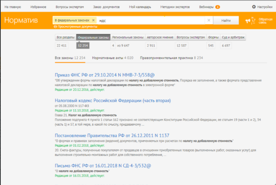Go to На главную
The width and height of the screenshot is (276, 185).
[13, 7]
